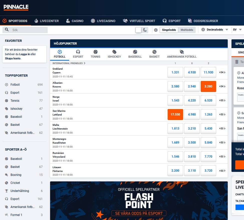Click Underhållning trophy icon in sidebar
244x220 pixels.
coord(7,191)
